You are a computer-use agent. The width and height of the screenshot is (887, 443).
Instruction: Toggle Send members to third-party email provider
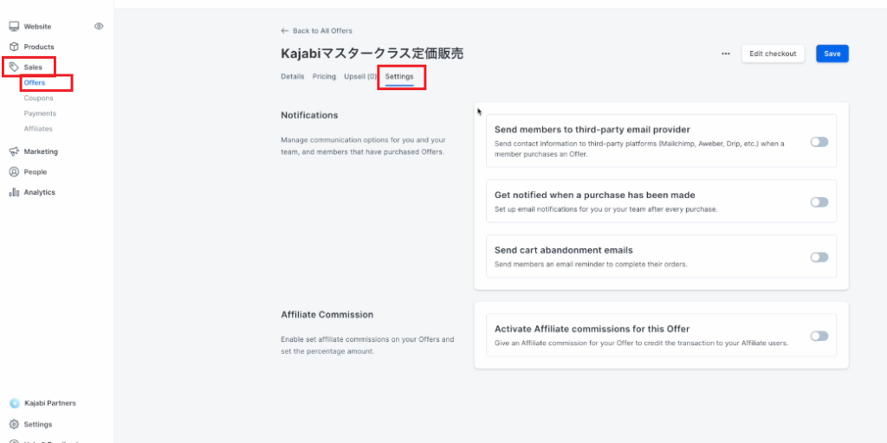pos(819,142)
